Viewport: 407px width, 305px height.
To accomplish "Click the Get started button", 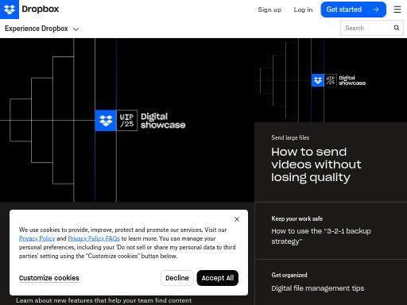I will pos(353,10).
